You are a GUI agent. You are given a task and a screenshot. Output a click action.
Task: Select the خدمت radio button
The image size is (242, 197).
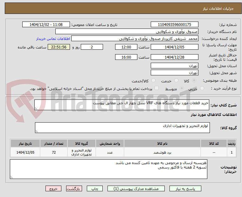176,80
